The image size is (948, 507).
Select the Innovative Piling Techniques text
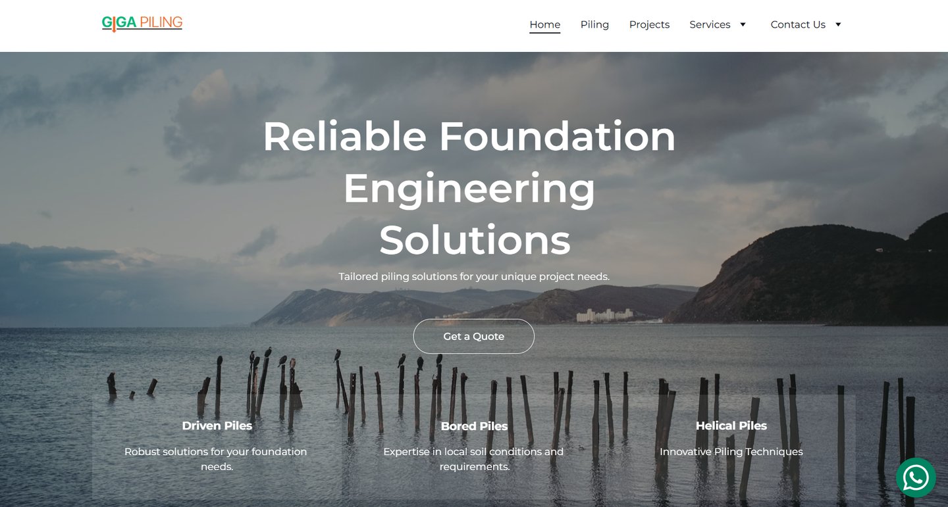point(731,452)
